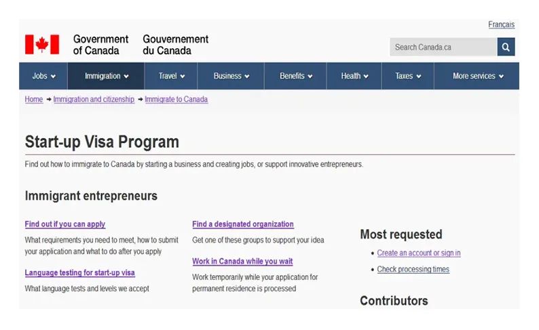Viewport: 539px width, 330px height.
Task: Expand the Travel menu
Action: click(x=171, y=76)
